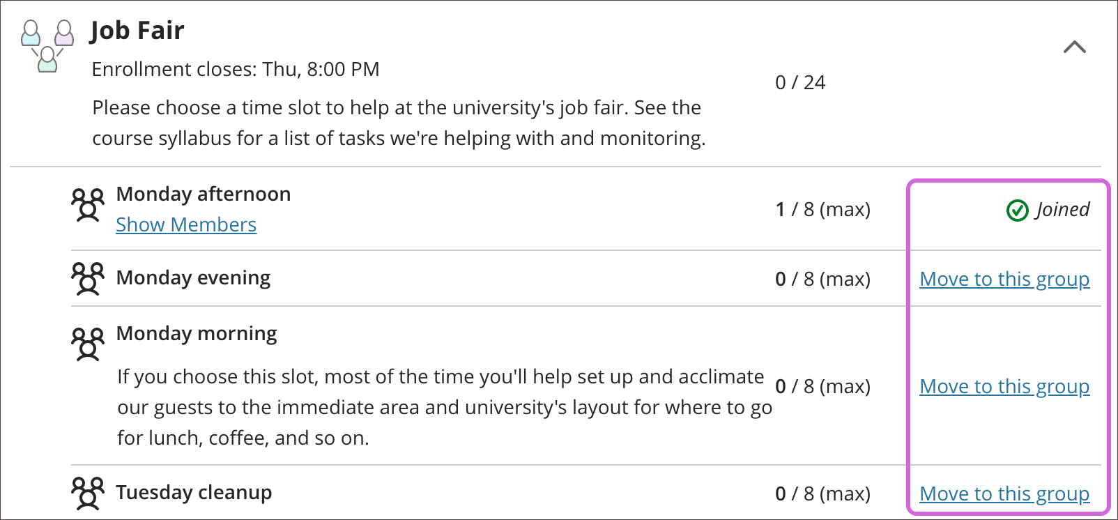Select the Tuesday cleanup group title

[x=194, y=493]
